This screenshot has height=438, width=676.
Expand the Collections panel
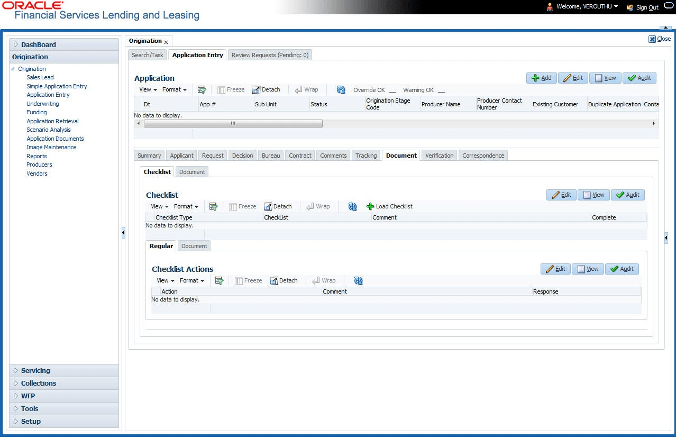(64, 384)
